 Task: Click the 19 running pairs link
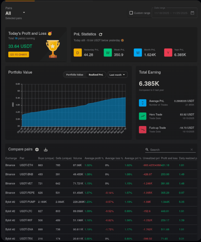tap(16, 38)
